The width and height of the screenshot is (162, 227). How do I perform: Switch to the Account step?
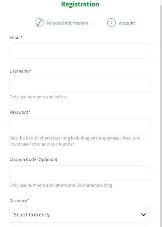pos(127,23)
